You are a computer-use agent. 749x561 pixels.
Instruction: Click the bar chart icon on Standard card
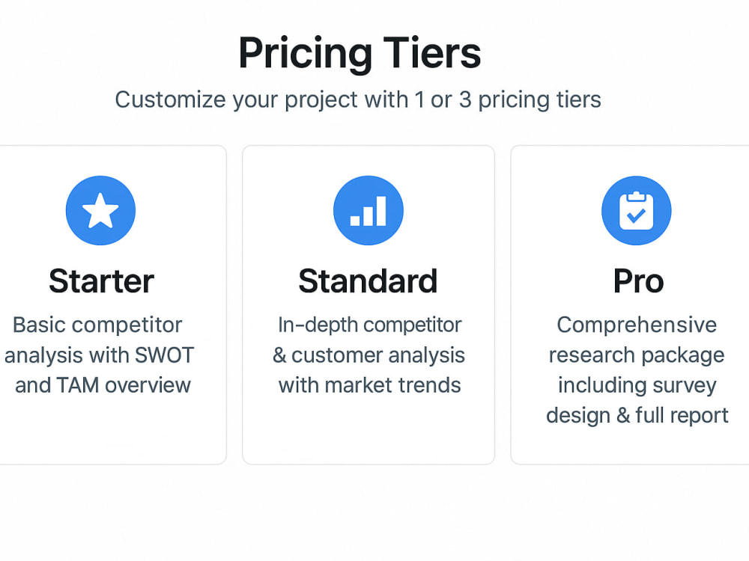tap(369, 210)
